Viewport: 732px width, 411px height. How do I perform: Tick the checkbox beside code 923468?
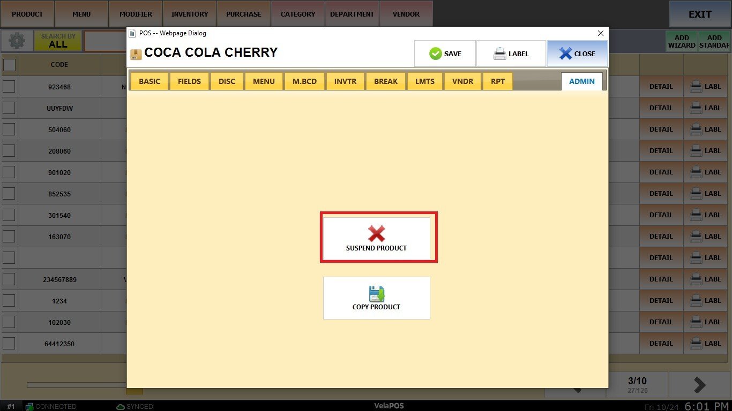pos(9,87)
